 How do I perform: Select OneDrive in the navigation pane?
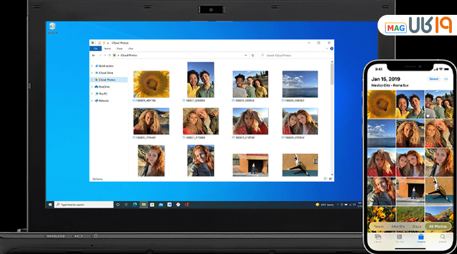pyautogui.click(x=104, y=86)
